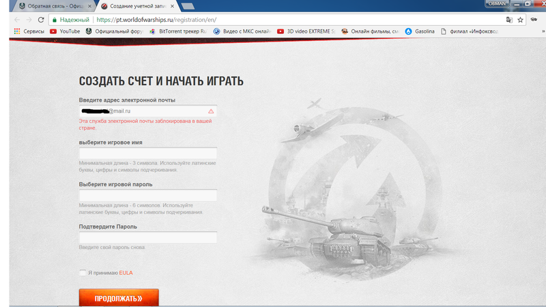
Task: Click the OBMAN profile button in title bar
Action: click(x=497, y=3)
